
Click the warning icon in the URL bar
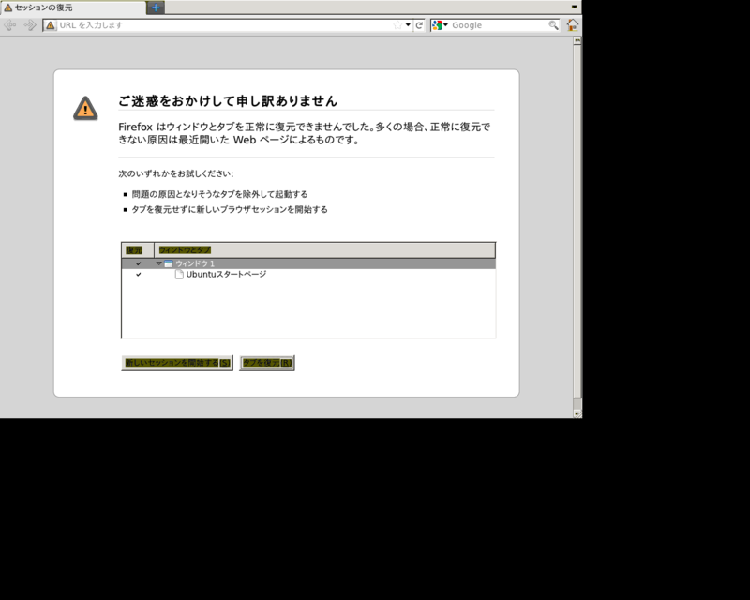(51, 25)
